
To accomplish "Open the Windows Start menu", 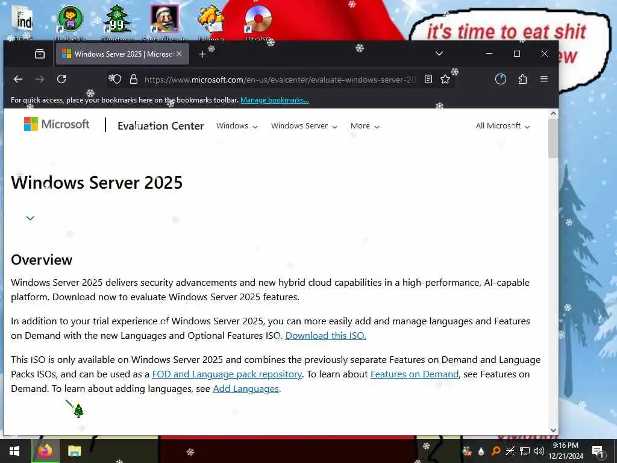I will pos(14,451).
